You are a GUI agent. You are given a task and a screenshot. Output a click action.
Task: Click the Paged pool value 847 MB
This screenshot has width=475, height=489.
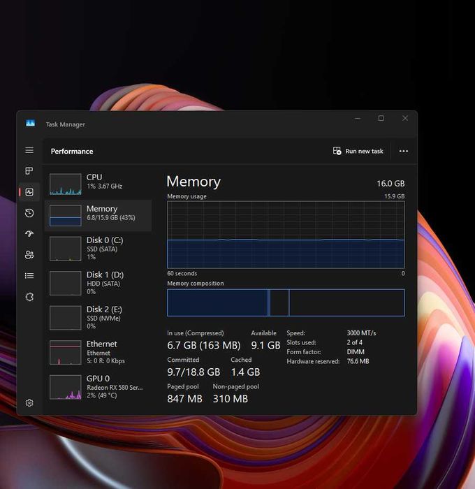[184, 399]
